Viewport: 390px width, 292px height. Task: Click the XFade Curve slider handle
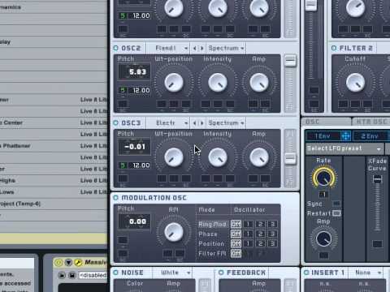(377, 179)
